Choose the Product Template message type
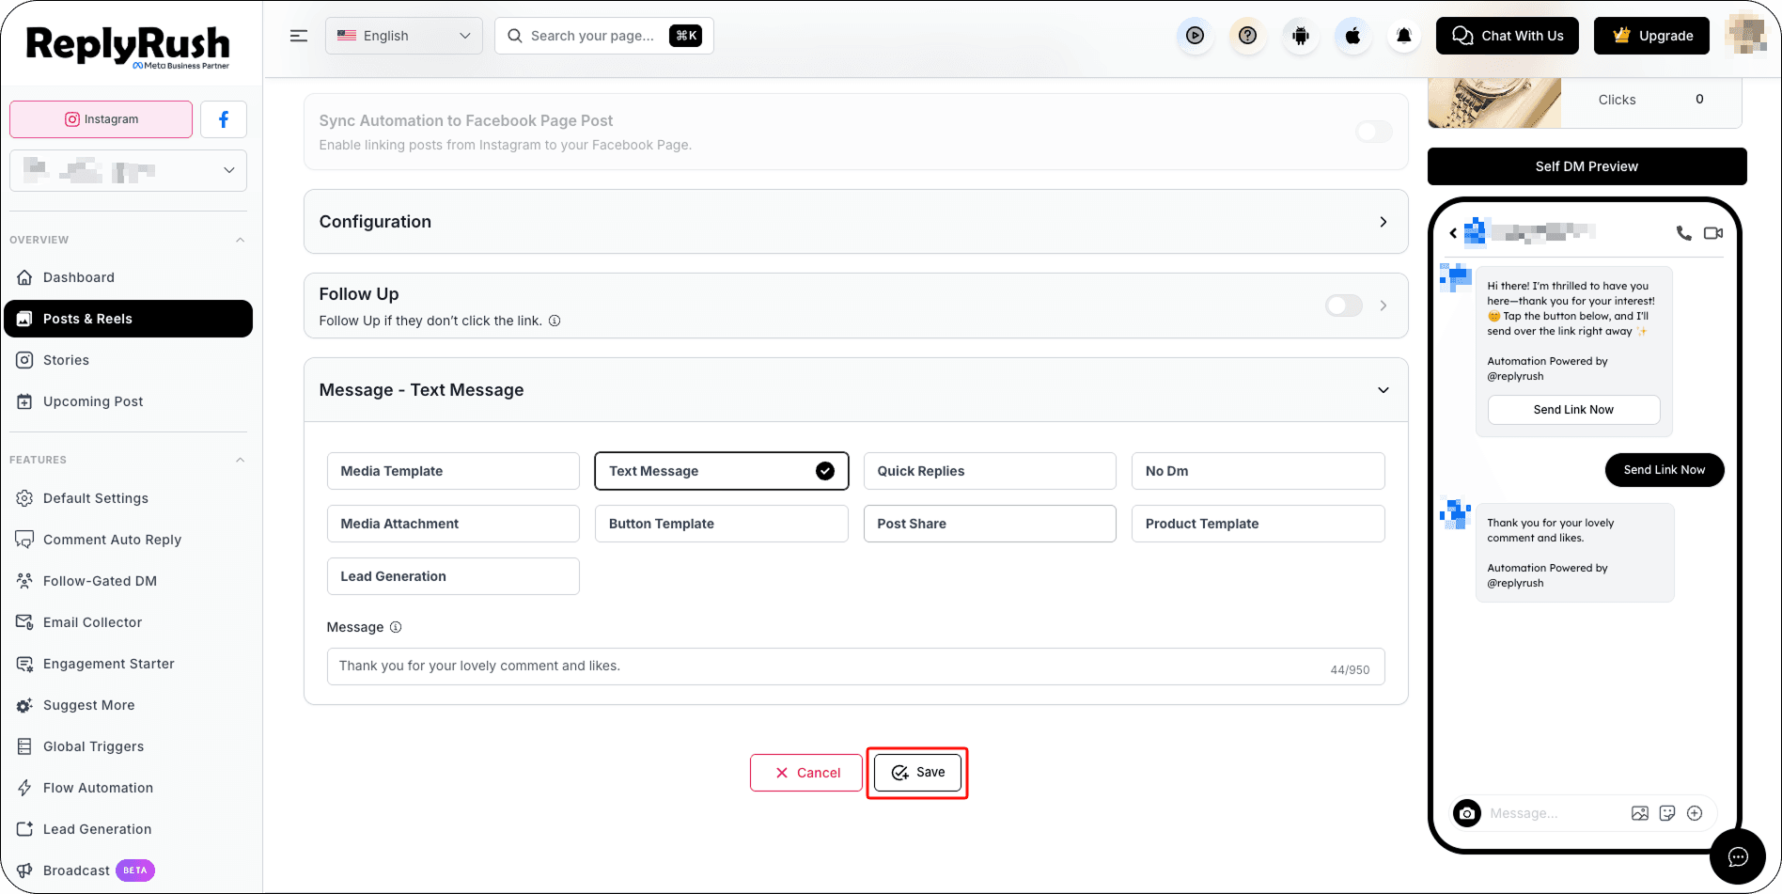Viewport: 1782px width, 894px height. 1258,524
